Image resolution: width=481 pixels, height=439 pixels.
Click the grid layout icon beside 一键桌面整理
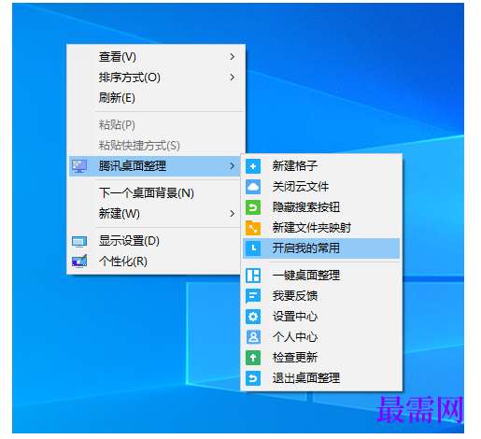(253, 276)
